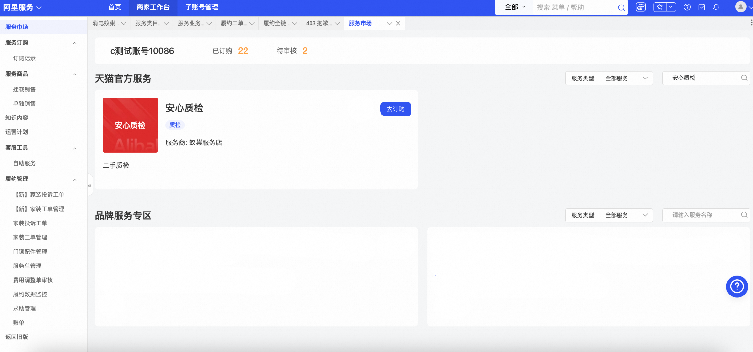753x352 pixels.
Task: Open 服务单管理 in sidebar
Action: [x=27, y=266]
